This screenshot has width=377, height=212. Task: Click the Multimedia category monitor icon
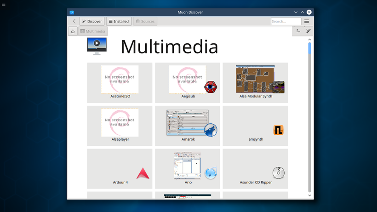coord(97,46)
